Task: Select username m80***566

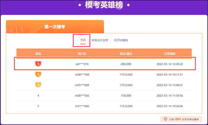Action: tap(82, 96)
